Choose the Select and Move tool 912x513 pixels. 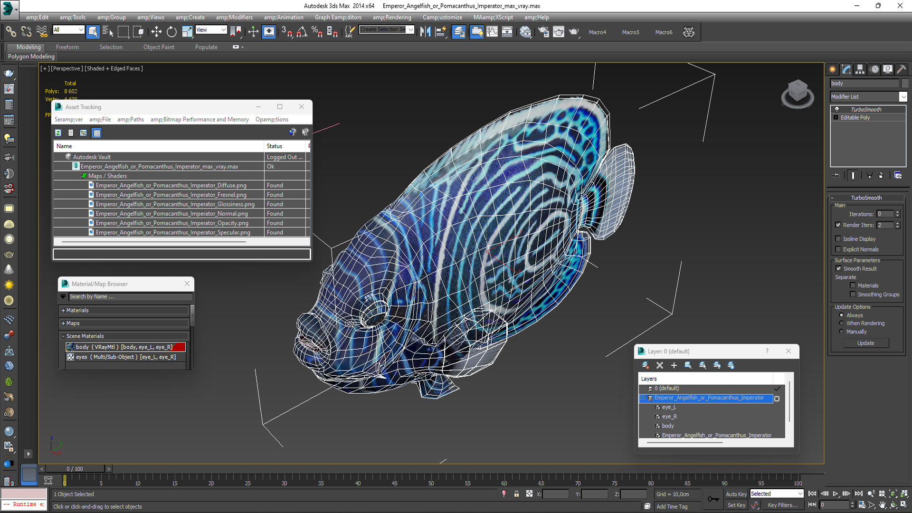pos(156,32)
